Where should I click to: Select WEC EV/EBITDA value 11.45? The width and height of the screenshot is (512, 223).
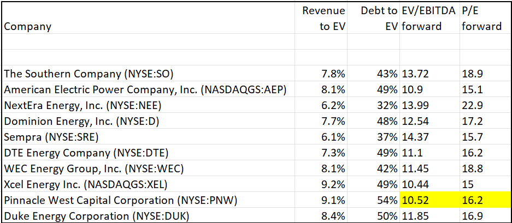[429, 168]
